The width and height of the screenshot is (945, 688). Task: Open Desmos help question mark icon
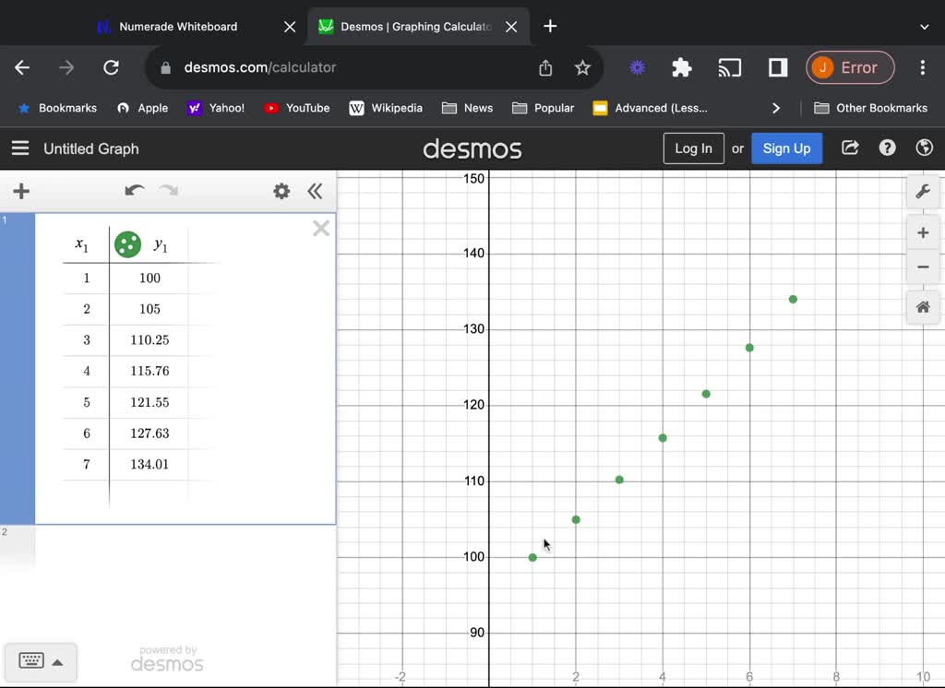click(887, 148)
